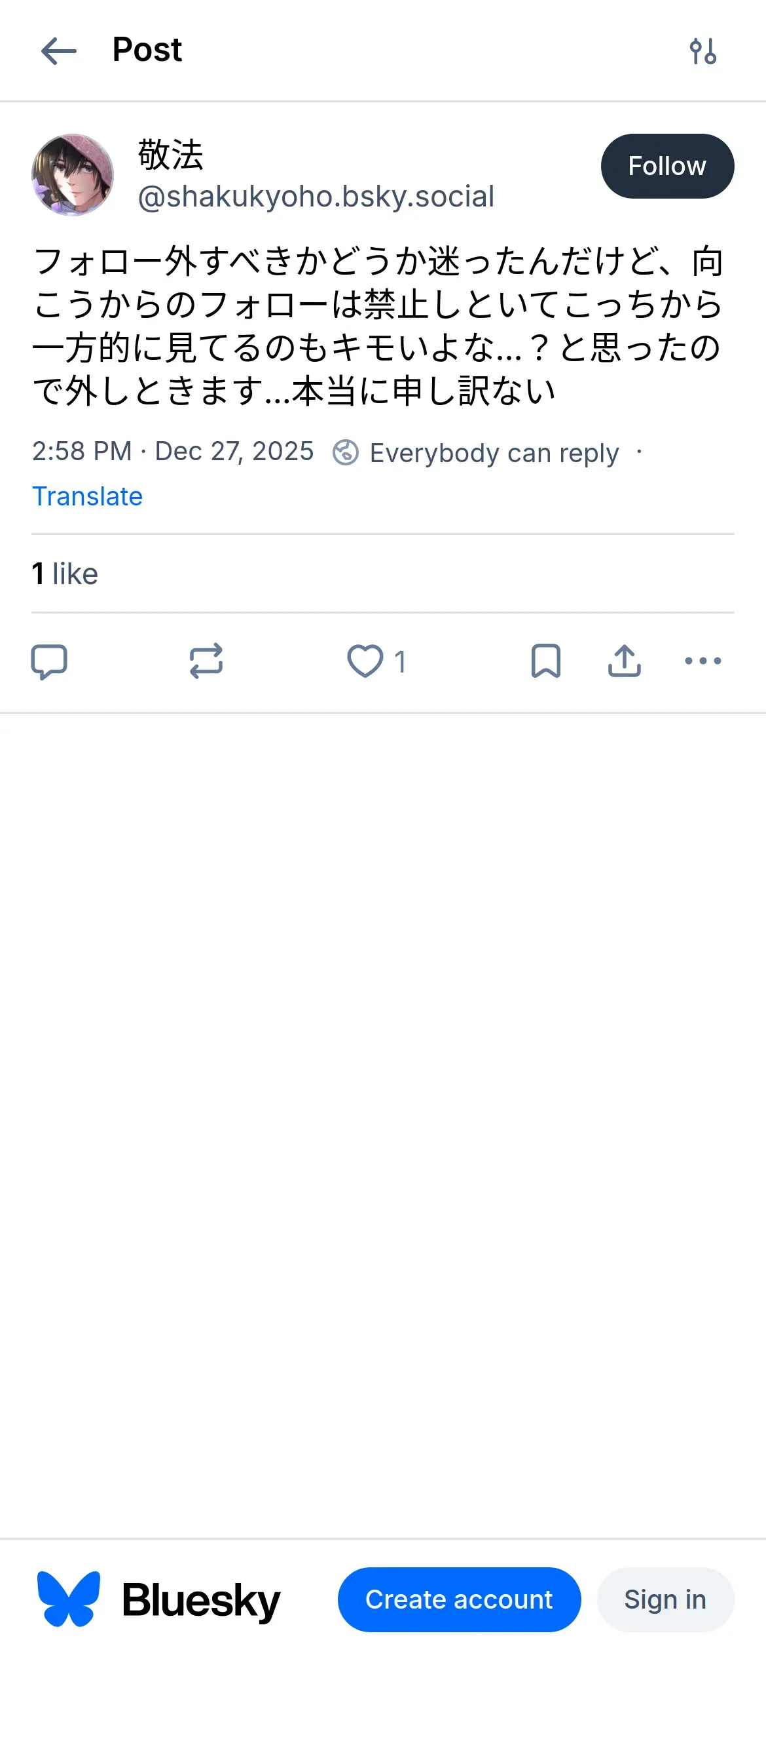This screenshot has width=766, height=1762.
Task: Like the post with the heart
Action: [x=365, y=661]
